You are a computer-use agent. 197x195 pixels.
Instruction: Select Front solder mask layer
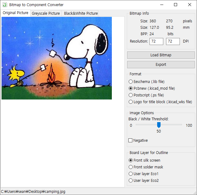click(x=146, y=167)
